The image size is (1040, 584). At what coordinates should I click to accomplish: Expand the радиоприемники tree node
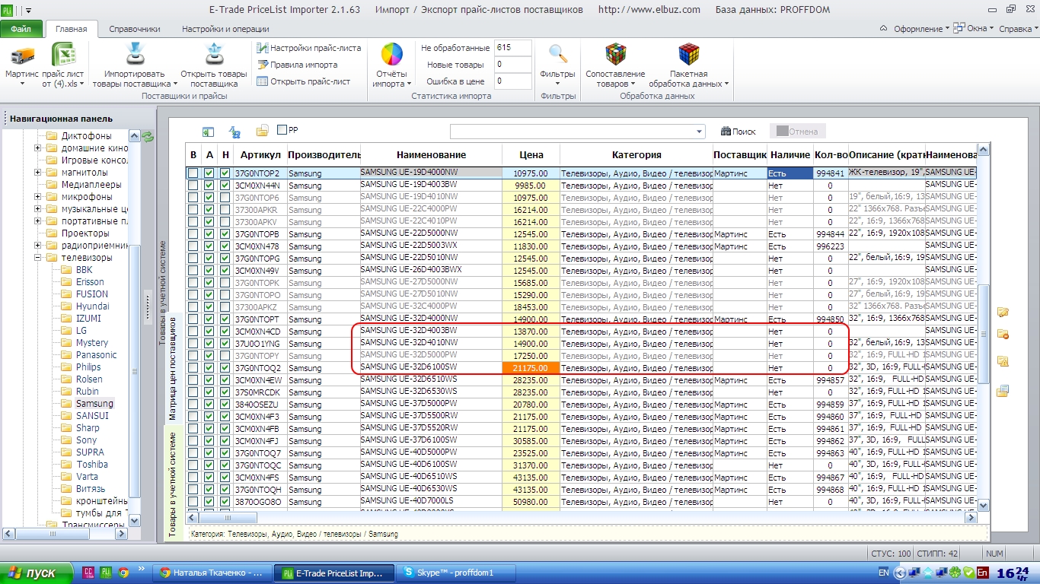(37, 246)
